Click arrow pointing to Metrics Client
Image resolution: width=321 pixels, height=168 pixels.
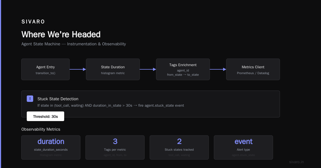pyautogui.click(x=218, y=69)
